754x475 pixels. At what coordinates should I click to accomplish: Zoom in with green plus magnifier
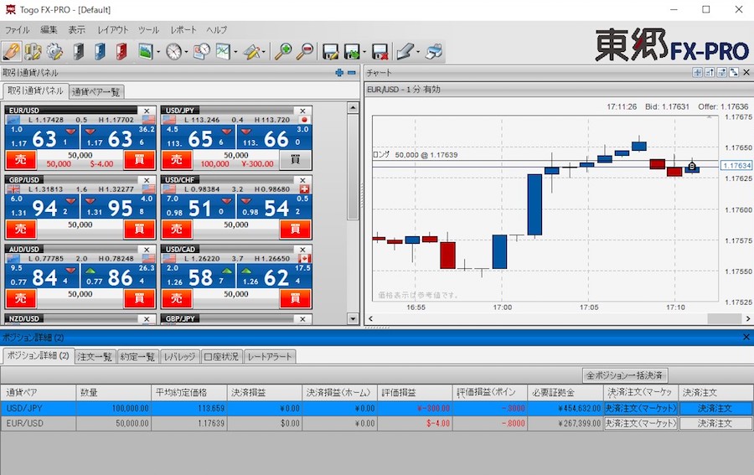click(x=283, y=51)
